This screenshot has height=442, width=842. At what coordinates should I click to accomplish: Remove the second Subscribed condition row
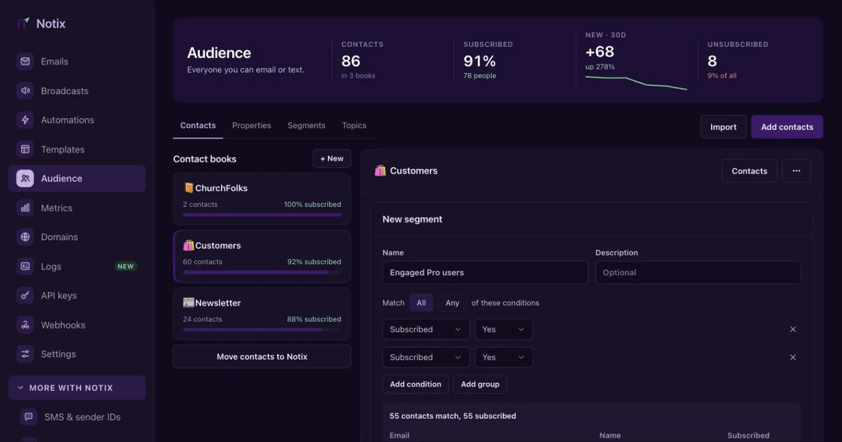(793, 357)
